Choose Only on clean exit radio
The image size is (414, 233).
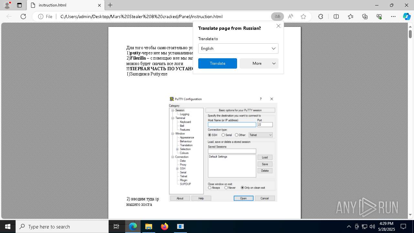click(x=242, y=188)
